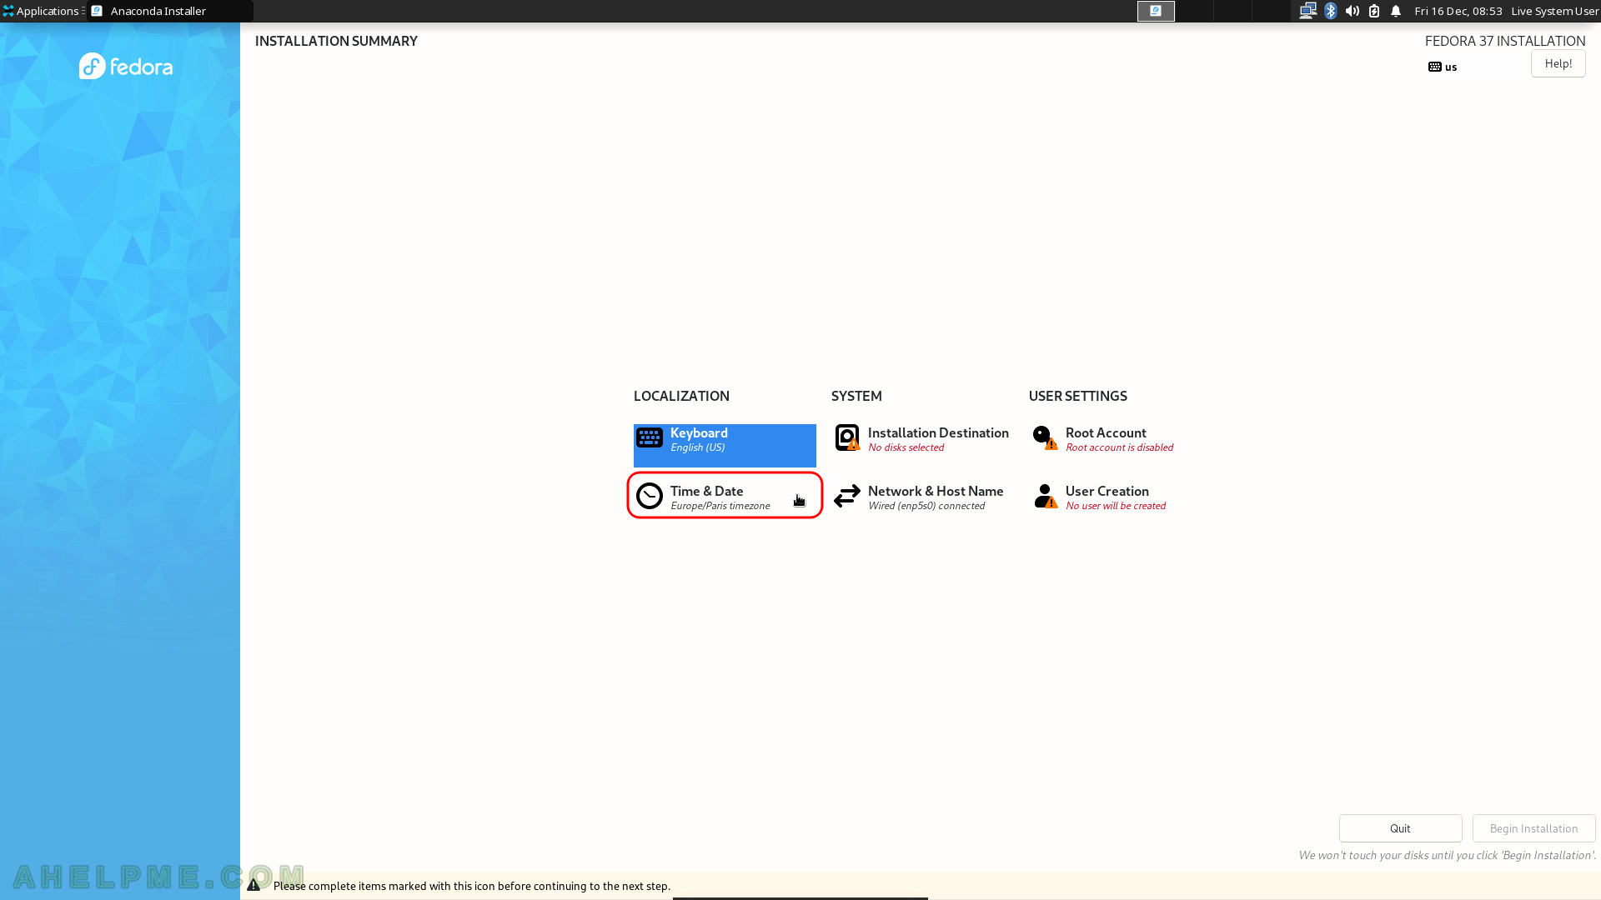1601x900 pixels.
Task: Open the notifications bell icon
Action: (1396, 11)
